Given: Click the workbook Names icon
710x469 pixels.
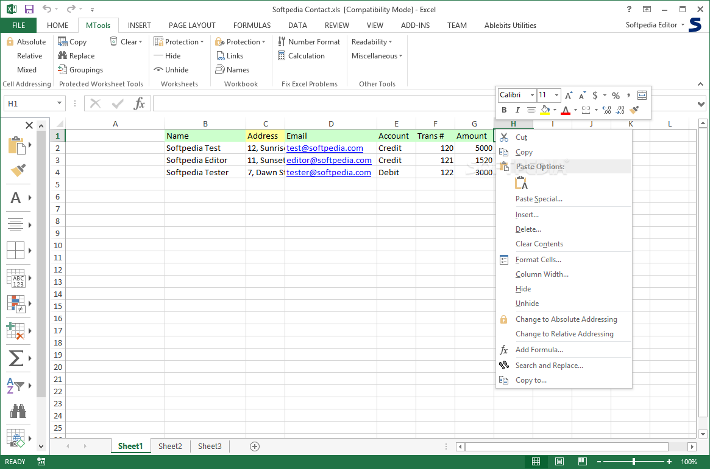Looking at the screenshot, I should point(220,69).
